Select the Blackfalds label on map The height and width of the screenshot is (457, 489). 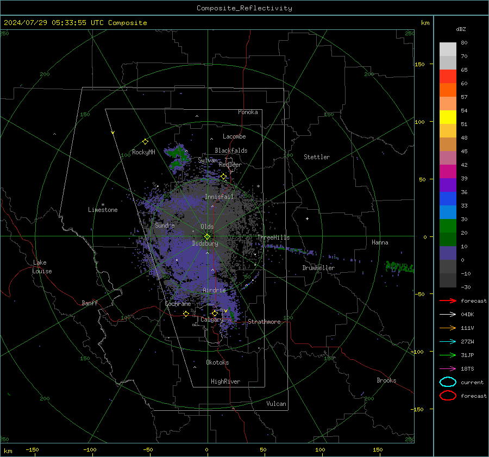(x=231, y=151)
